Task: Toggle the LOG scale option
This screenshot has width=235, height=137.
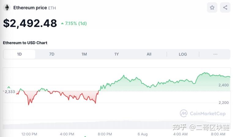Action: pos(183,54)
